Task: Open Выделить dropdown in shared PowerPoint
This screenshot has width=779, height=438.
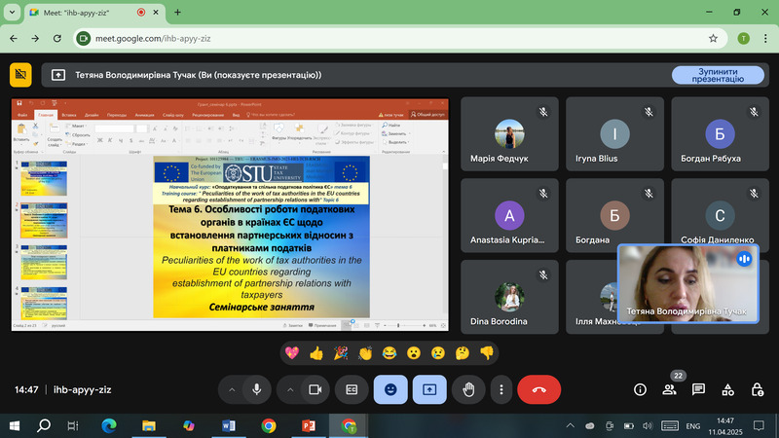Action: (x=396, y=142)
